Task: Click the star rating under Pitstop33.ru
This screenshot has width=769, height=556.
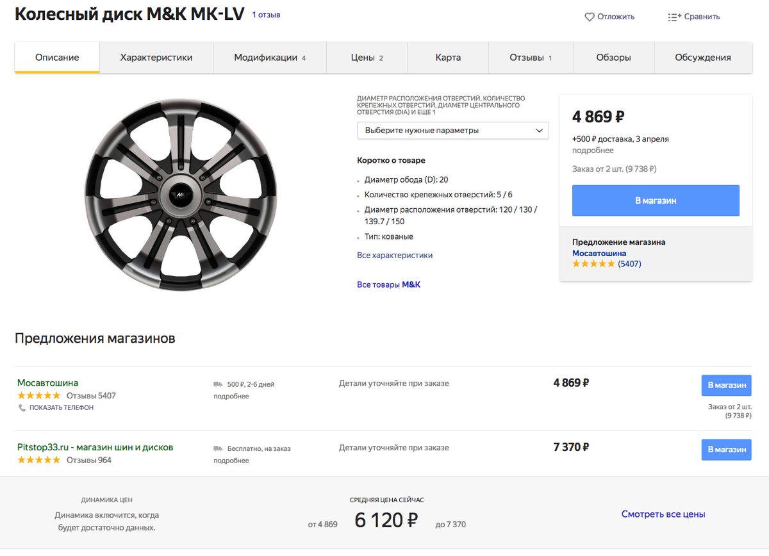Action: pos(39,460)
